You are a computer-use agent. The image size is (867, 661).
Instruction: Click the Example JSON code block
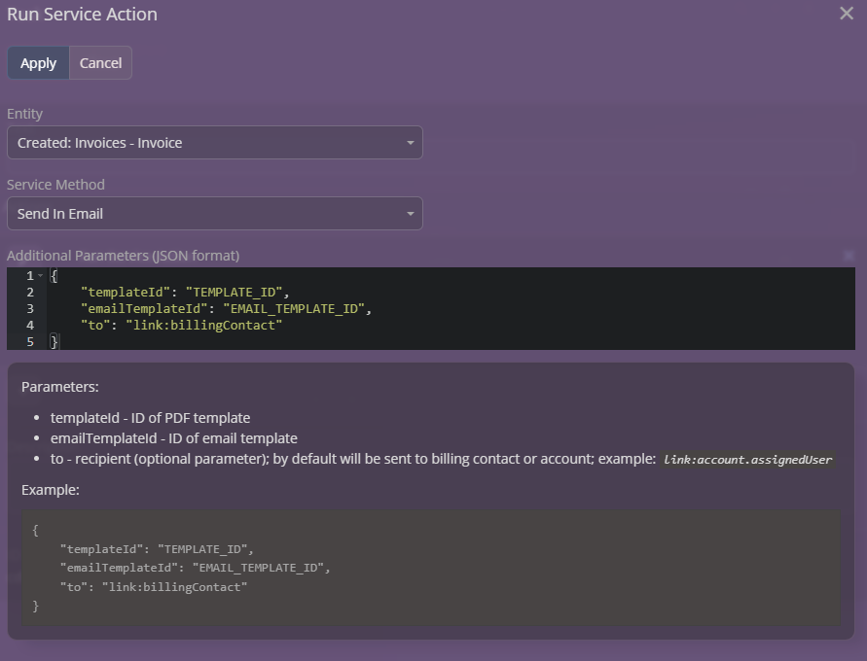click(x=430, y=568)
